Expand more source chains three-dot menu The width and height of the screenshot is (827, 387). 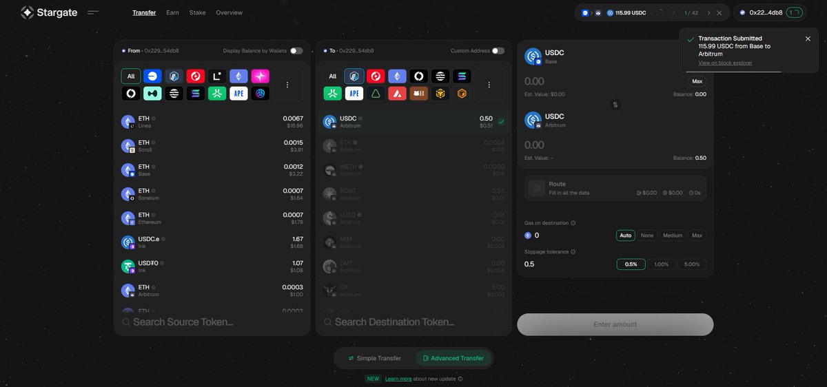(x=287, y=85)
